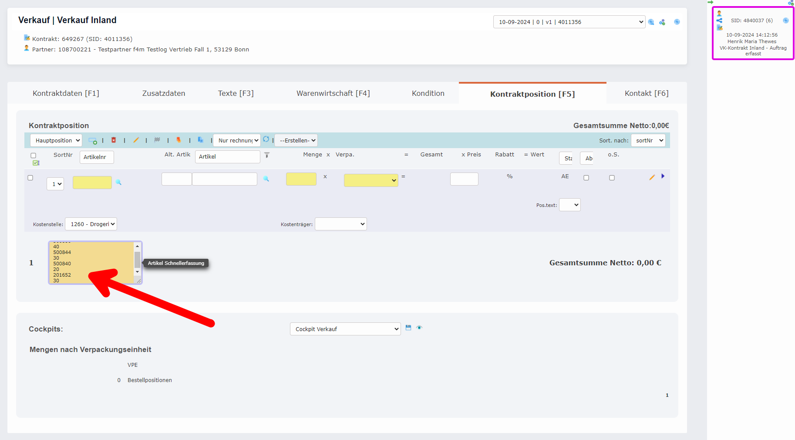Tick the select-all checkbox beside SortNr
The height and width of the screenshot is (440, 795).
click(x=33, y=156)
